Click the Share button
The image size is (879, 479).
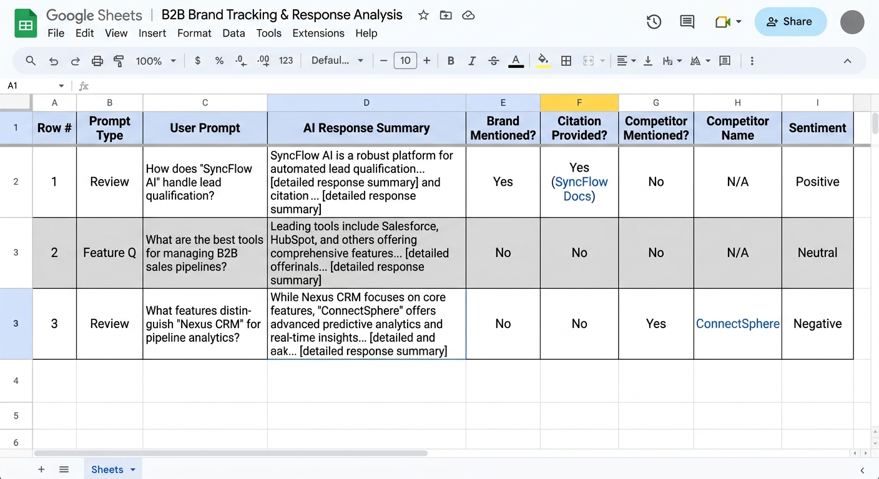click(790, 21)
